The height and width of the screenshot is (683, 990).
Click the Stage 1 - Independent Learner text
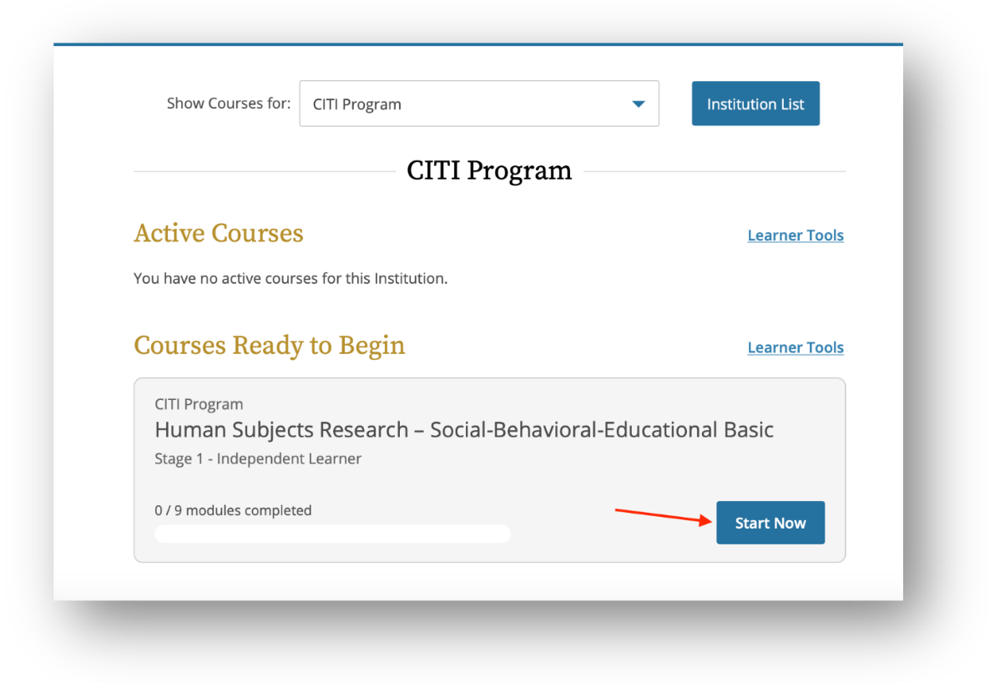[x=258, y=458]
